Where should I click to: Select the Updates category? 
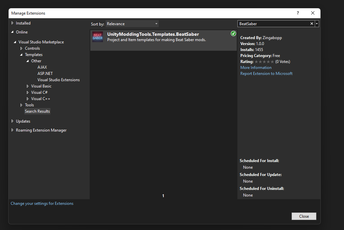tap(23, 121)
